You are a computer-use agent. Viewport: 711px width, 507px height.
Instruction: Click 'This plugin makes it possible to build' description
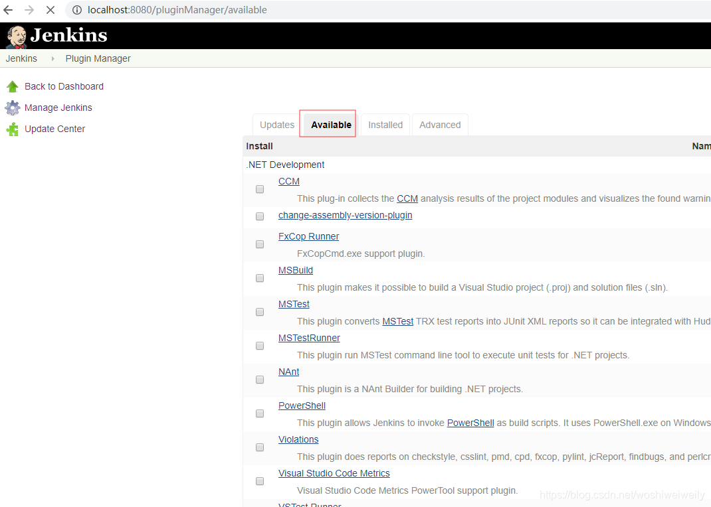[x=482, y=287]
